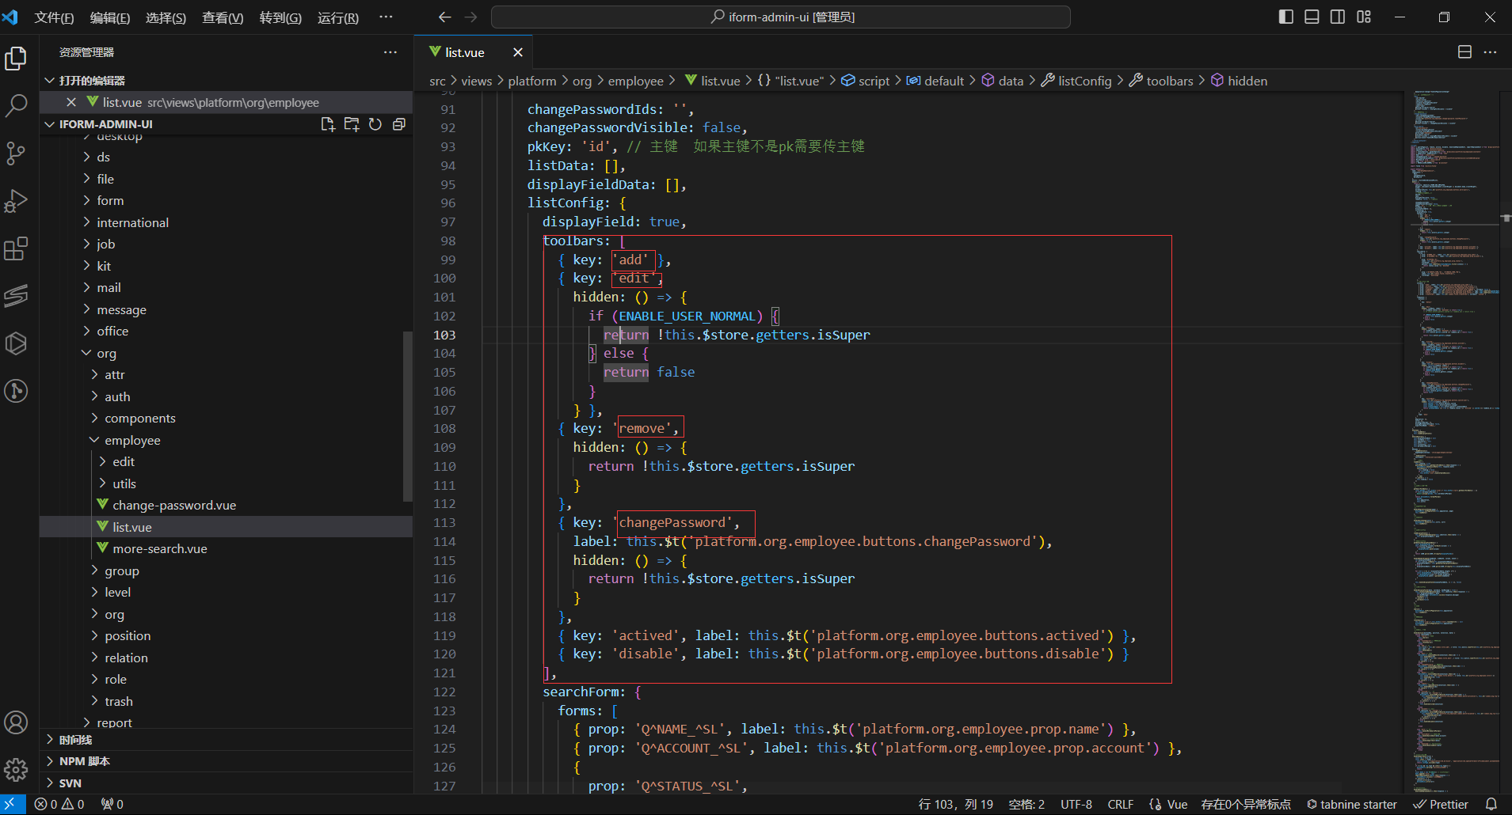Open Run and Debug view

pos(16,201)
